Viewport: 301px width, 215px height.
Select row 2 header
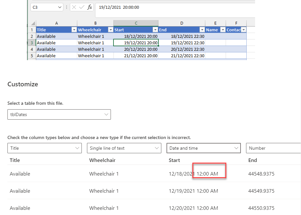pyautogui.click(x=32, y=36)
